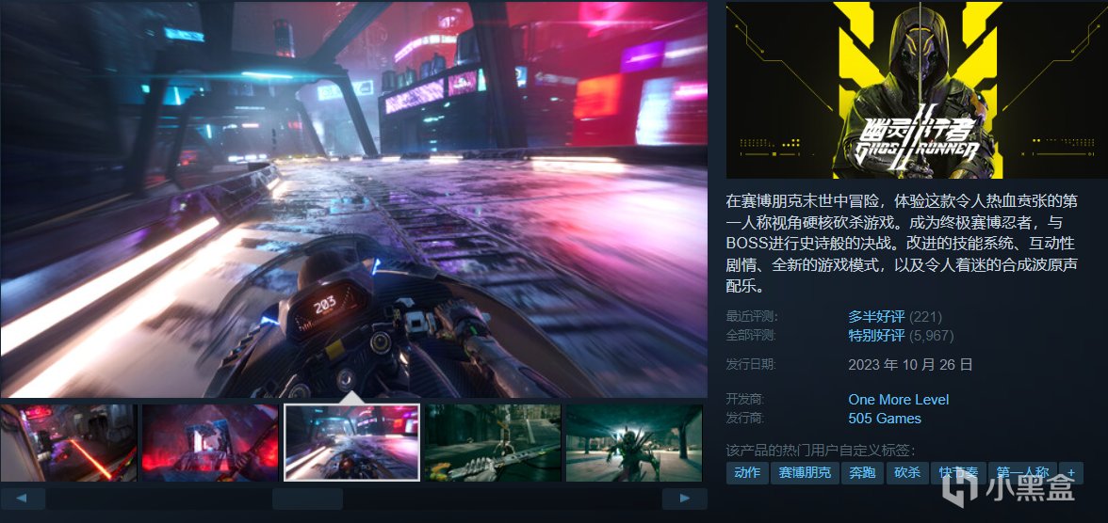Click the 奔跑 tag
This screenshot has height=523, width=1108.
coord(863,473)
